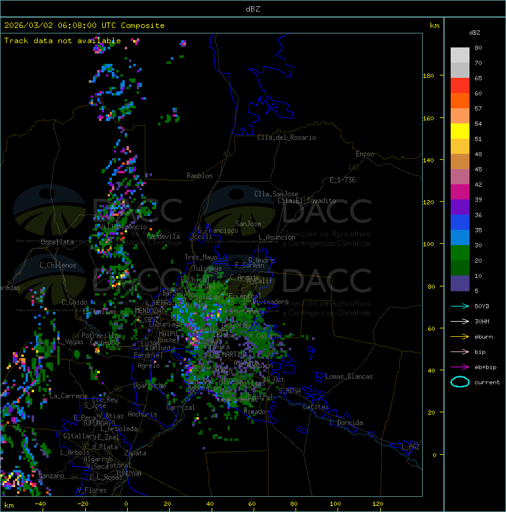This screenshot has width=506, height=512.
Task: Click the 'Tulumaya' map label
Action: 207,268
